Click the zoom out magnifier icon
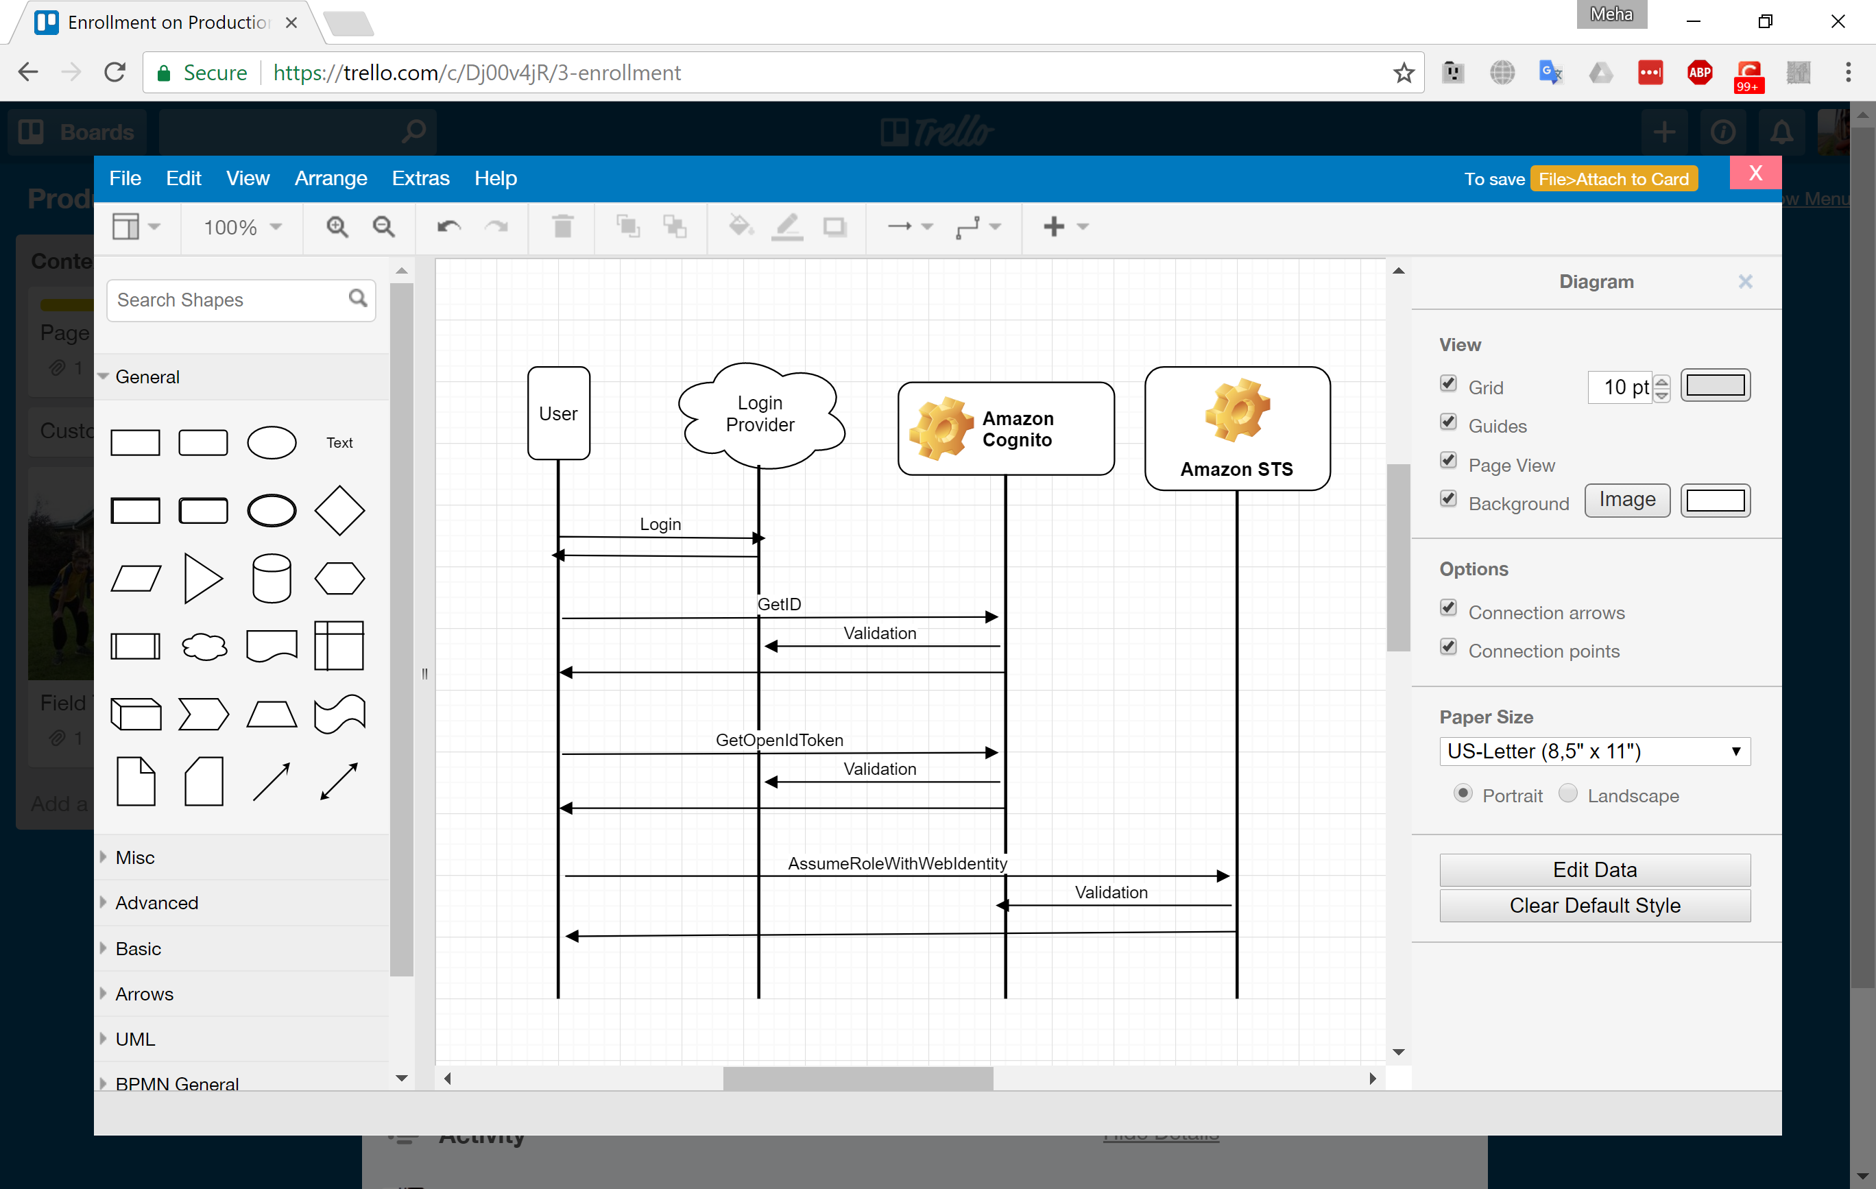 [383, 227]
